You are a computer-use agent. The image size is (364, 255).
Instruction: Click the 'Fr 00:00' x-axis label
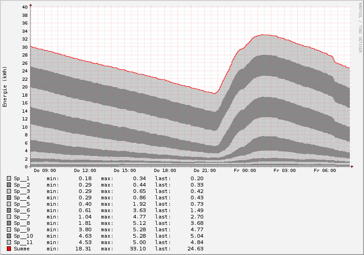point(245,171)
